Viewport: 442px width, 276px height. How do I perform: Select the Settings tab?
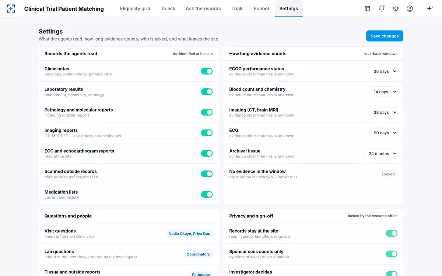coord(289,8)
